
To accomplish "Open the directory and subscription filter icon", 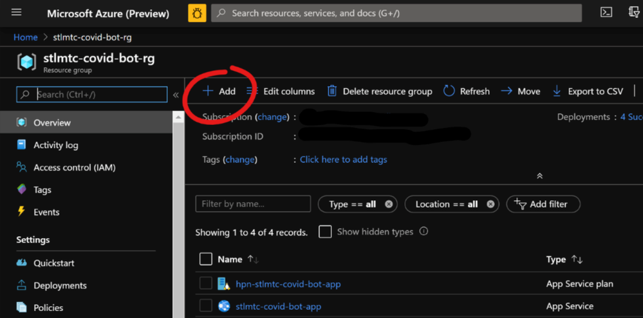I will point(635,12).
